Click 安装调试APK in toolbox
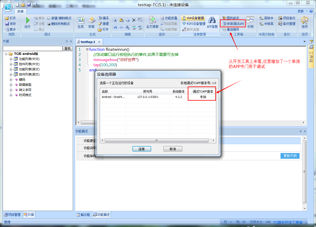 coord(233,24)
